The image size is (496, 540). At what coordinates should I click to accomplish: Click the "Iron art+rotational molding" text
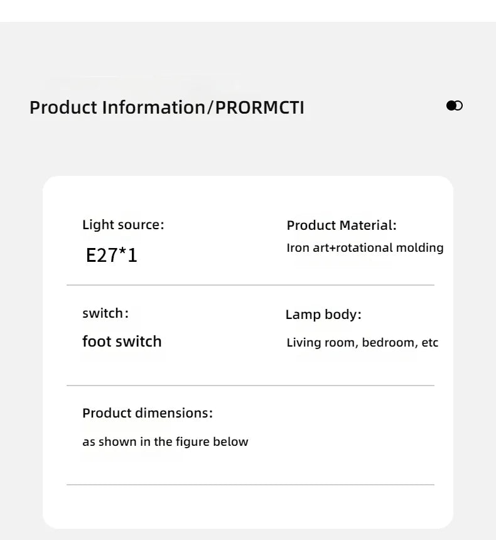tap(365, 248)
